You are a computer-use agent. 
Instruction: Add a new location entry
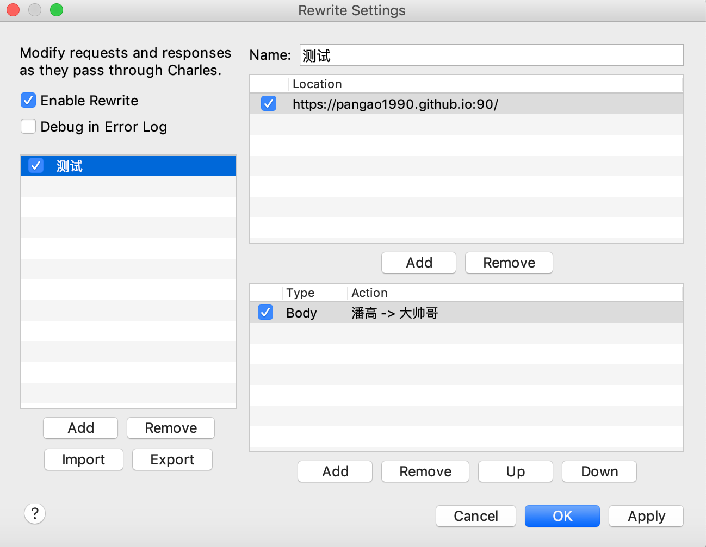click(x=419, y=263)
